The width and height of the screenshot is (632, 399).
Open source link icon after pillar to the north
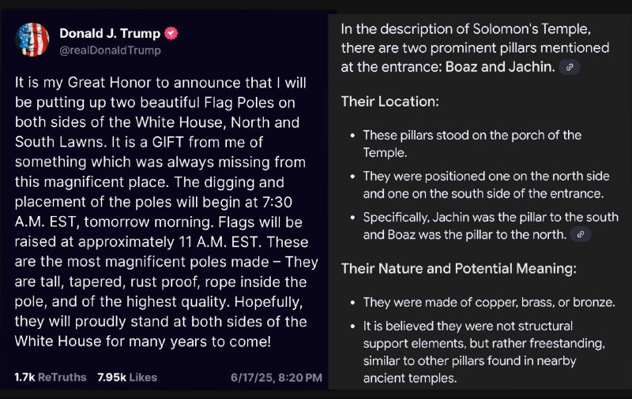pyautogui.click(x=581, y=234)
